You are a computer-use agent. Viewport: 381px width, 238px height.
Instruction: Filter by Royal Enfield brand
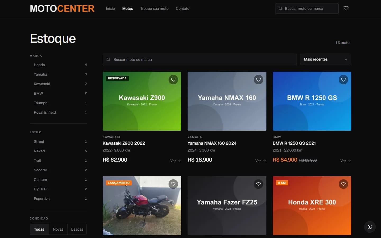(x=58, y=112)
